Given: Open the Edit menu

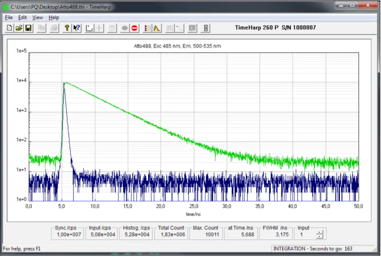Looking at the screenshot, I should tap(22, 17).
